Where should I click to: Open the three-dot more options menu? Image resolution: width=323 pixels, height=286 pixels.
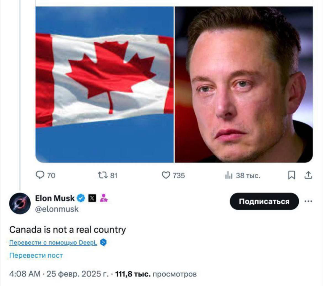point(308,201)
